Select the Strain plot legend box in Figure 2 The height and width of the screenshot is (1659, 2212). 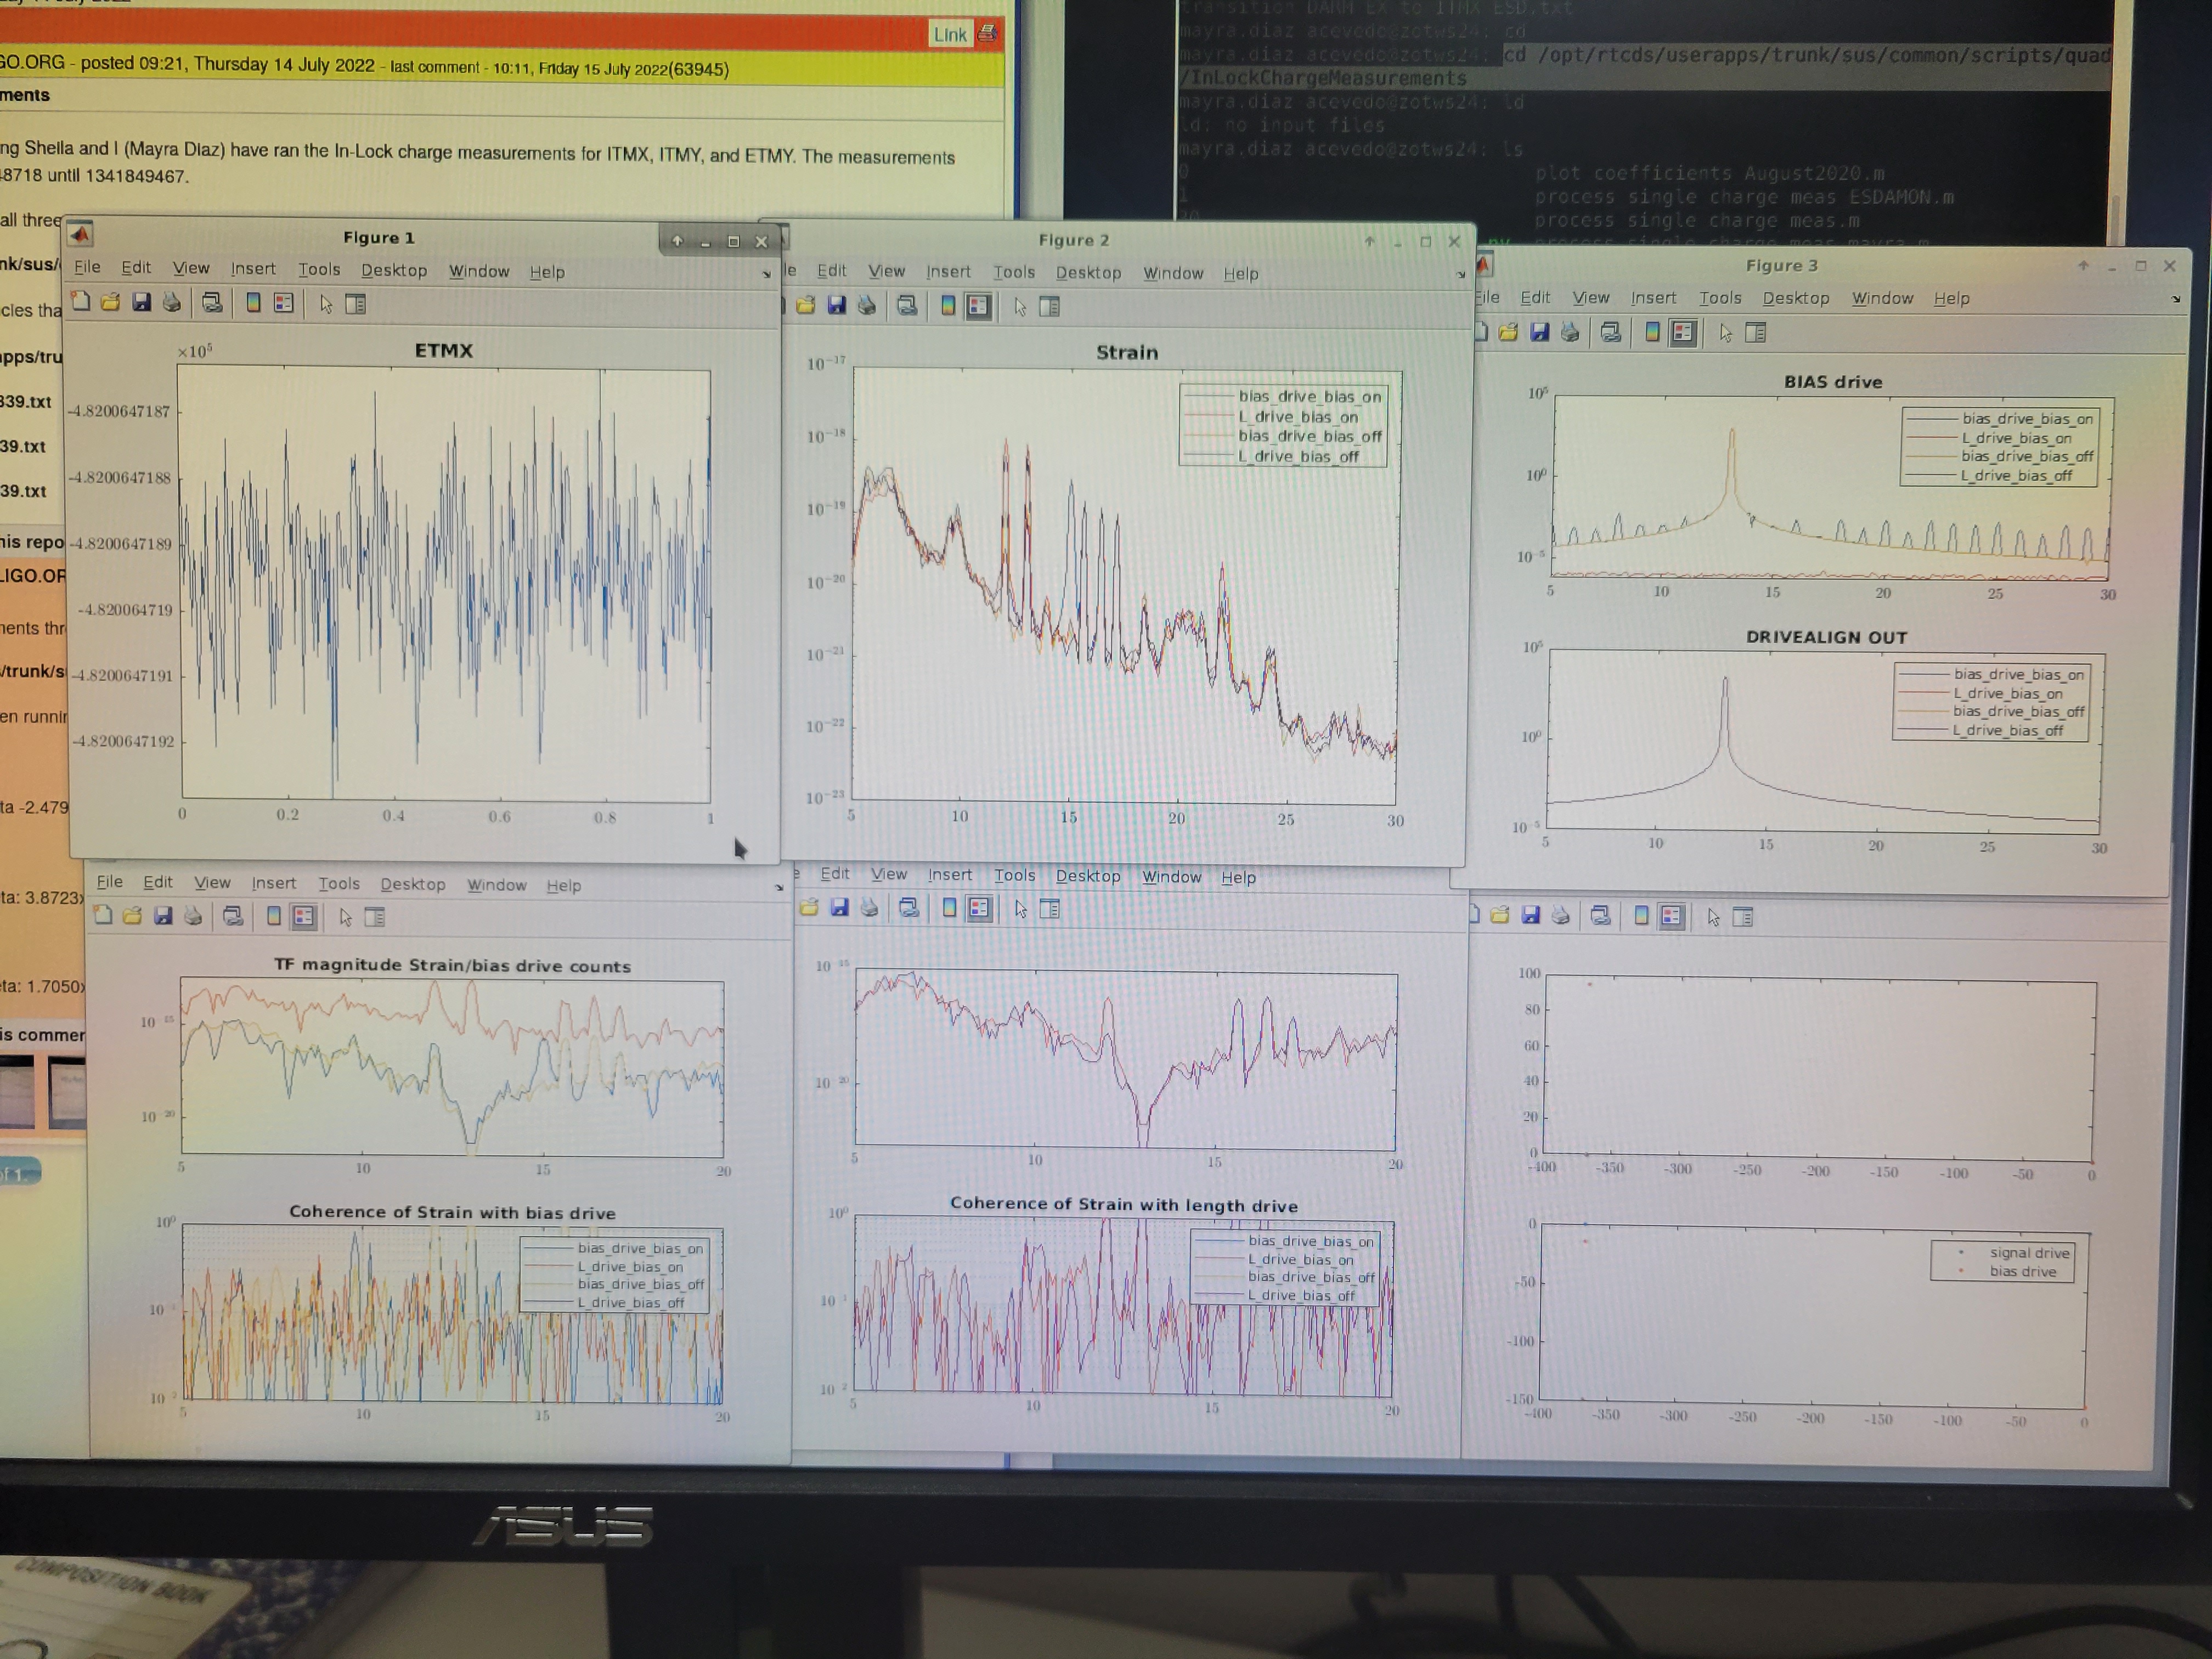1283,426
